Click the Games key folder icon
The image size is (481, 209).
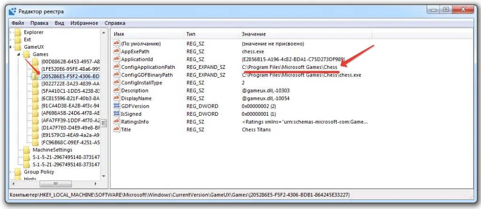pyautogui.click(x=27, y=54)
